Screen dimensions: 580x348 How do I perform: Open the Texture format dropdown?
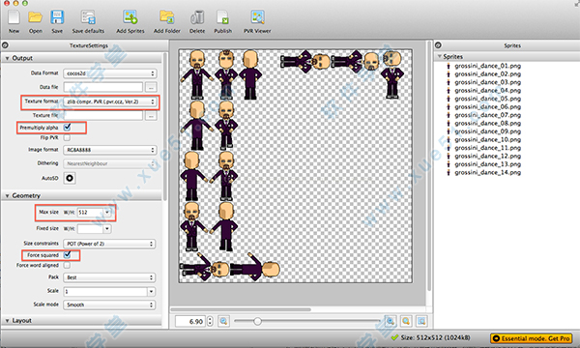coord(110,101)
